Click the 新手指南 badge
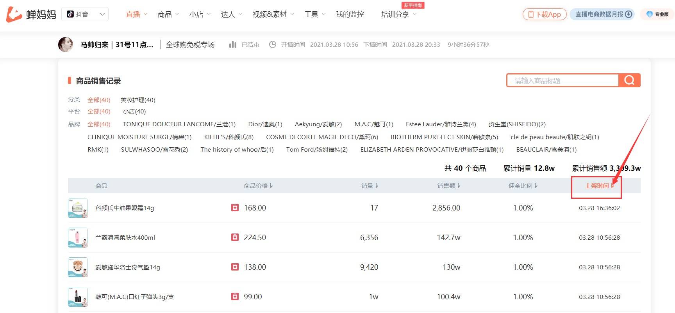The height and width of the screenshot is (313, 675). (x=413, y=5)
